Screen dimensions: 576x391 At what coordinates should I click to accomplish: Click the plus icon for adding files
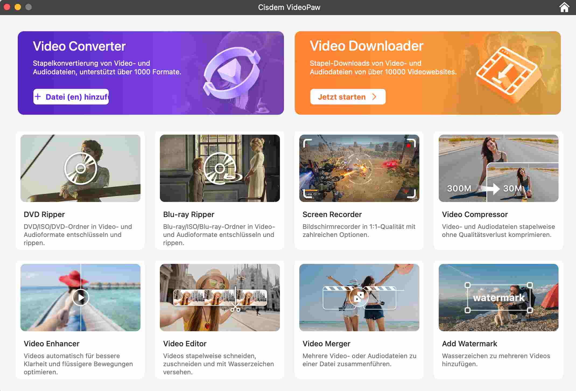(x=38, y=97)
